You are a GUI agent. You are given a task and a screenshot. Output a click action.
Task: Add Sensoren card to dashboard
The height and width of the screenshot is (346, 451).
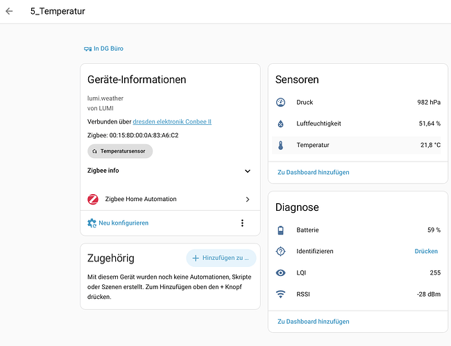point(313,173)
